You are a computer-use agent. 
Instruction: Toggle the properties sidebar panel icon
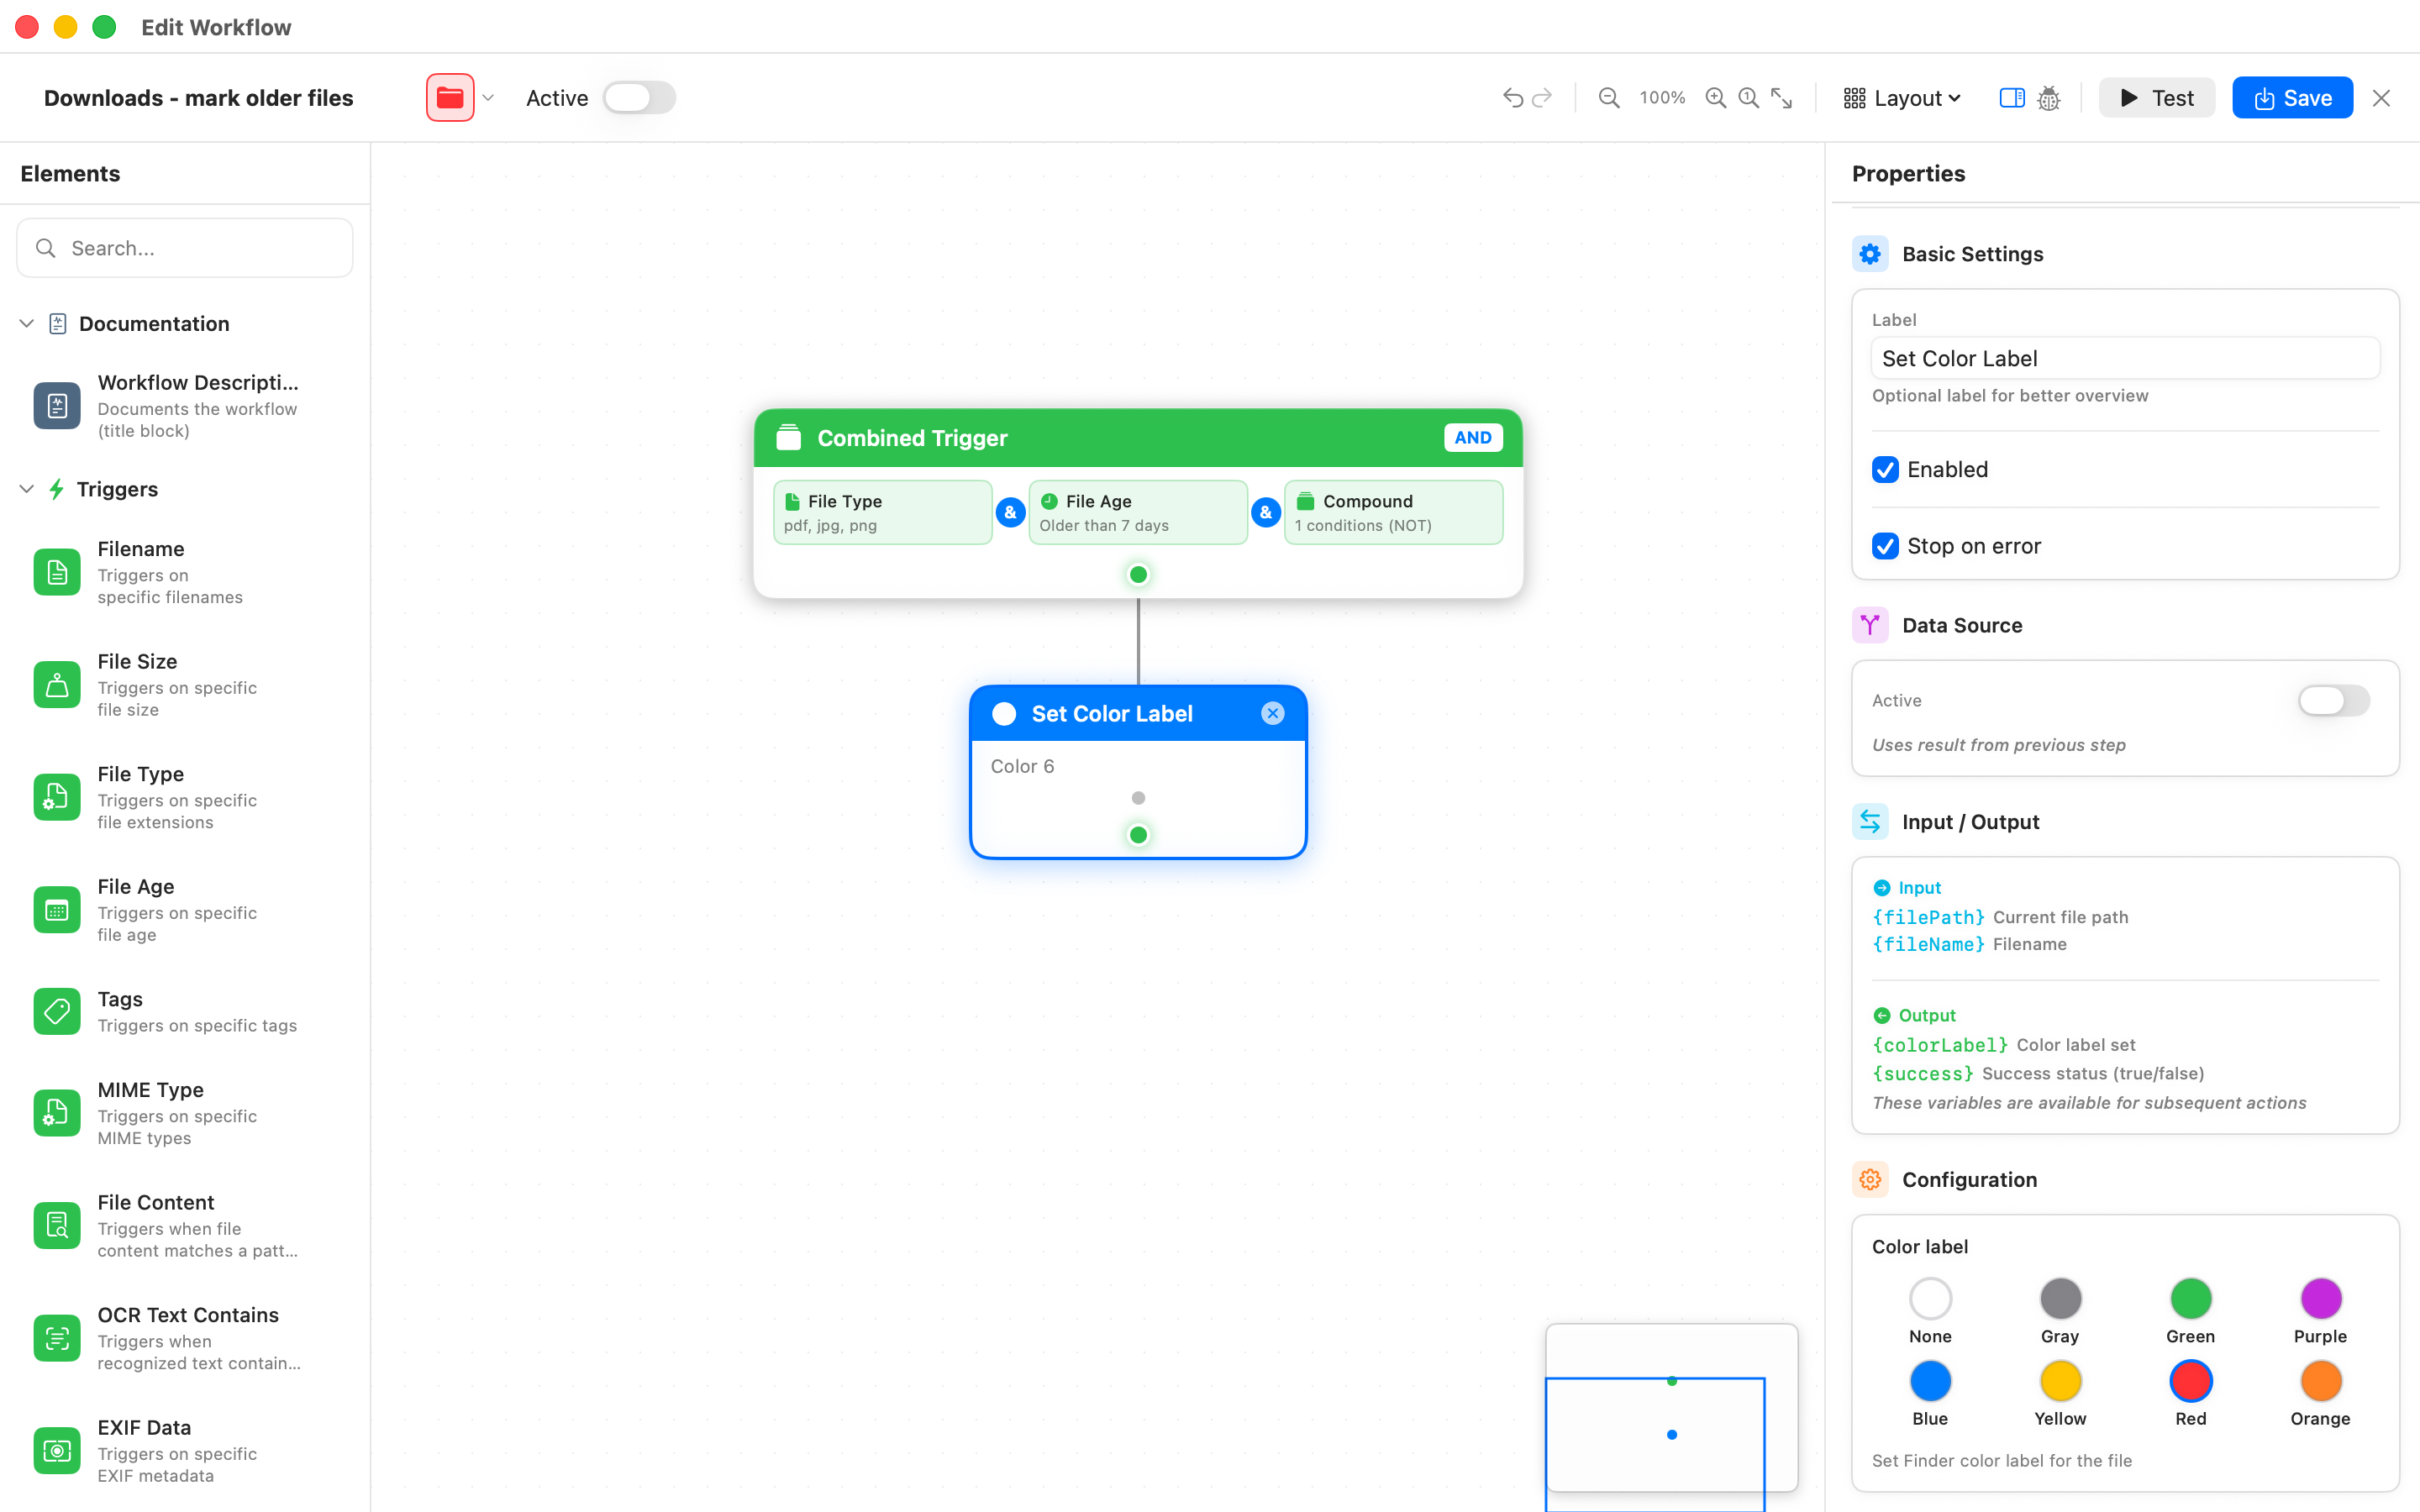tap(2011, 97)
